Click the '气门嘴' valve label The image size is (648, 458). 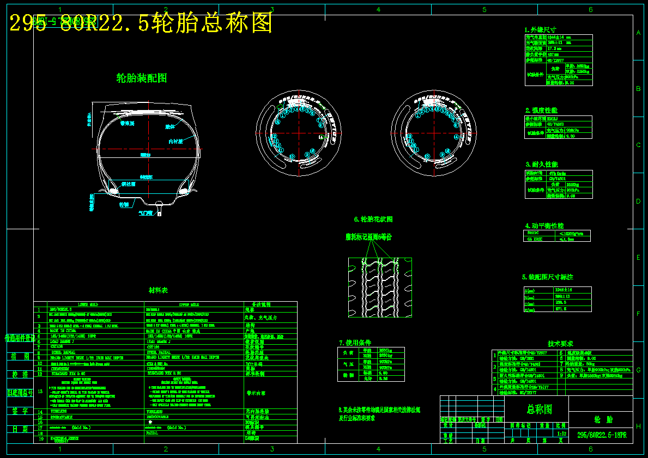tap(145, 213)
